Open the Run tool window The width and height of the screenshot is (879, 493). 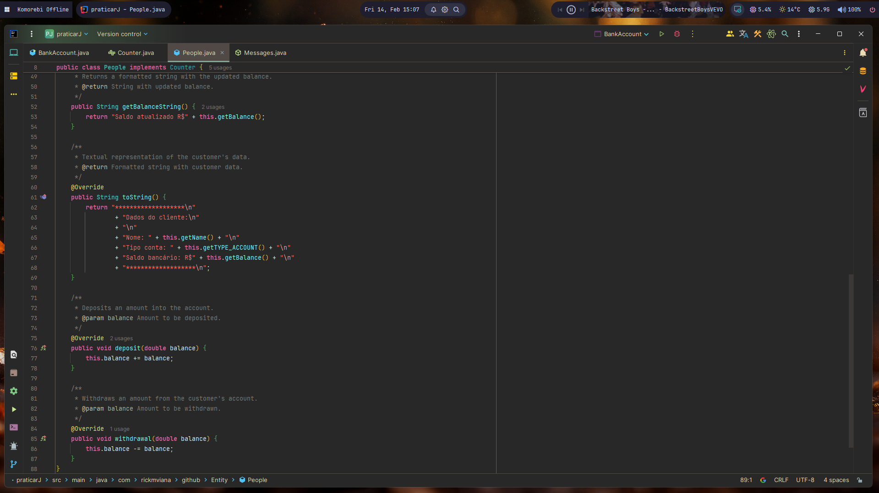coord(14,409)
